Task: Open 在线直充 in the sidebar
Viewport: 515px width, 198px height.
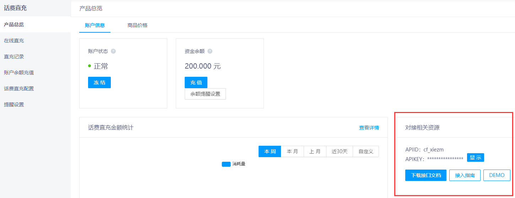Action: [x=14, y=41]
